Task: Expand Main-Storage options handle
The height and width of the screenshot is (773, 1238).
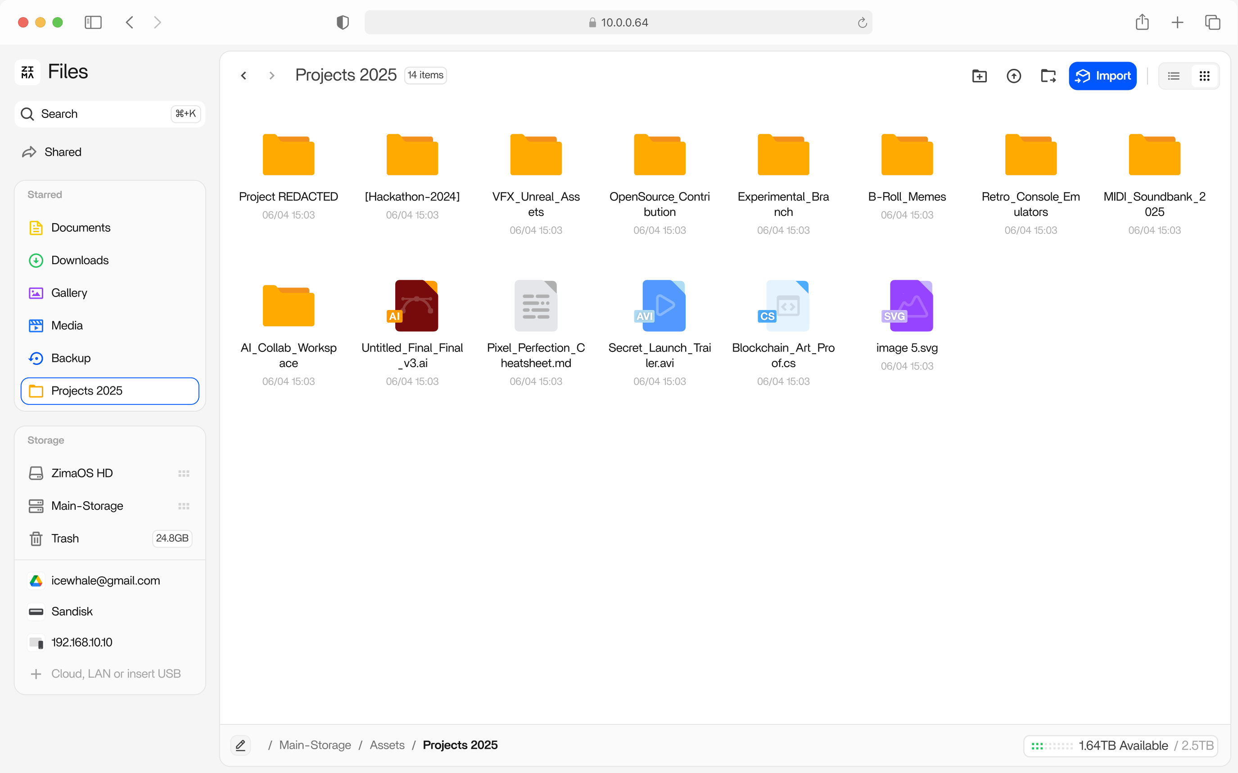Action: point(184,506)
